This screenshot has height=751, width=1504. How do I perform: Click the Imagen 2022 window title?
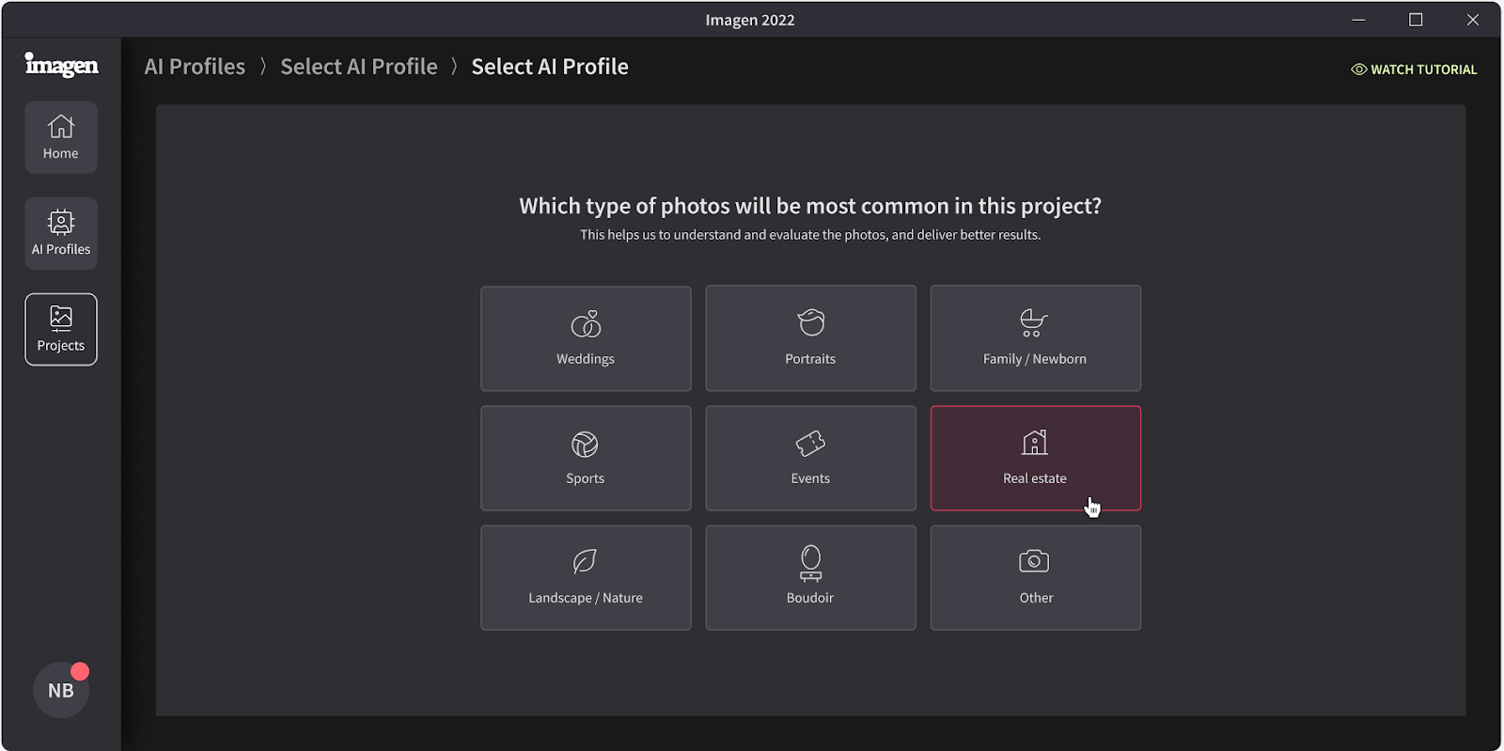coord(750,20)
